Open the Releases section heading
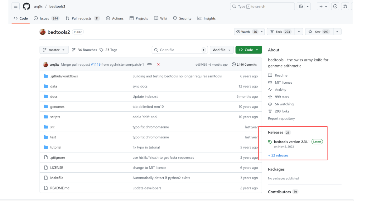This screenshot has height=201, width=381. click(x=276, y=132)
